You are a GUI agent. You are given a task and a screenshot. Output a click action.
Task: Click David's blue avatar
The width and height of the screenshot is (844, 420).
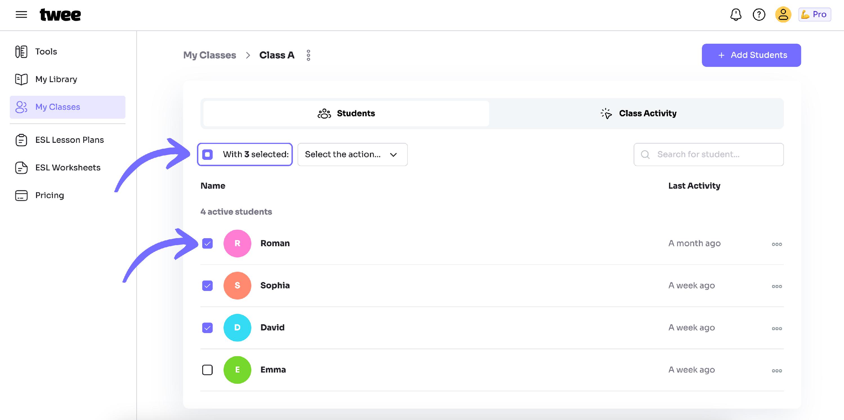tap(237, 328)
